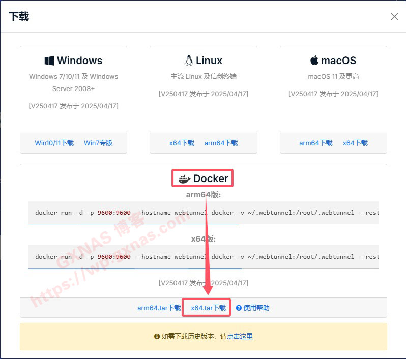
Task: Download the Docker x64.tar file
Action: coord(209,308)
